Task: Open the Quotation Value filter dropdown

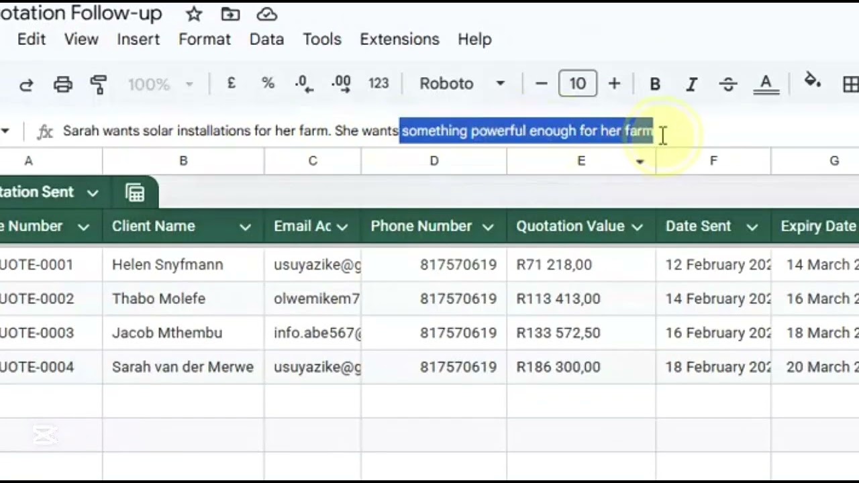Action: click(x=638, y=227)
